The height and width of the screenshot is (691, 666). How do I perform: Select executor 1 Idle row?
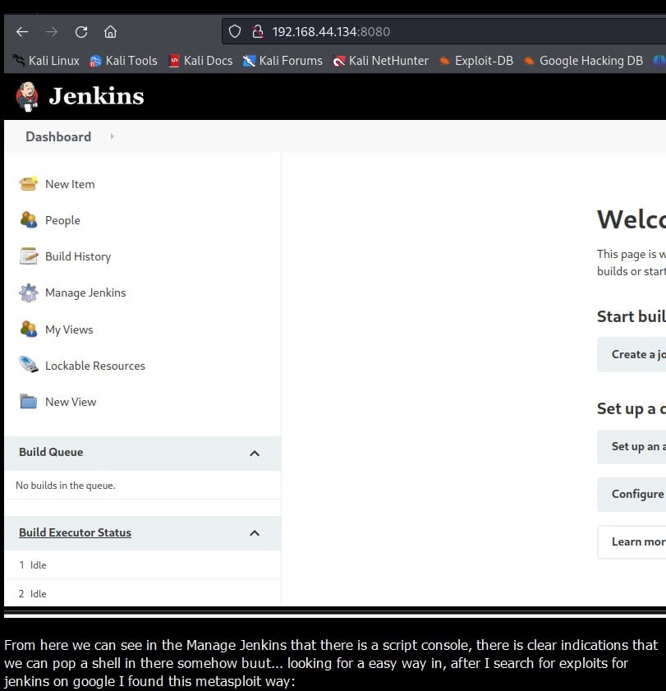coord(143,565)
